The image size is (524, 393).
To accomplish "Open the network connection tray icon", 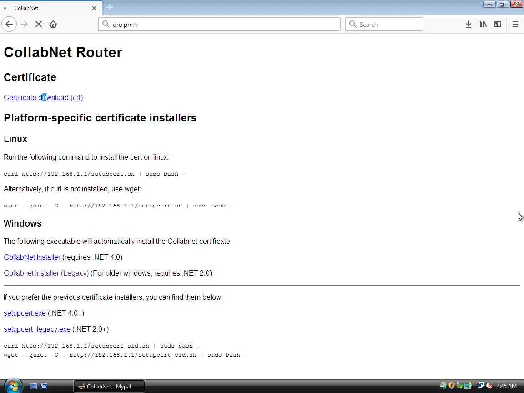I will tap(480, 386).
